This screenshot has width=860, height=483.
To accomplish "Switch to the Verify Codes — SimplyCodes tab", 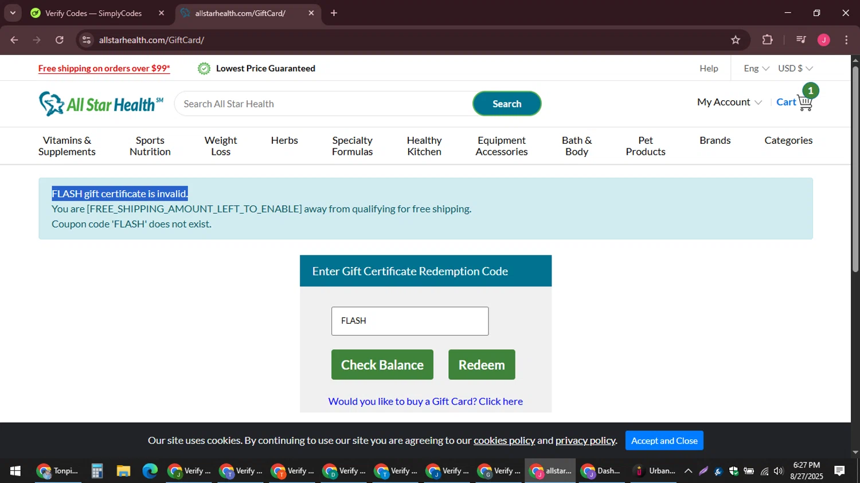I will pos(94,13).
